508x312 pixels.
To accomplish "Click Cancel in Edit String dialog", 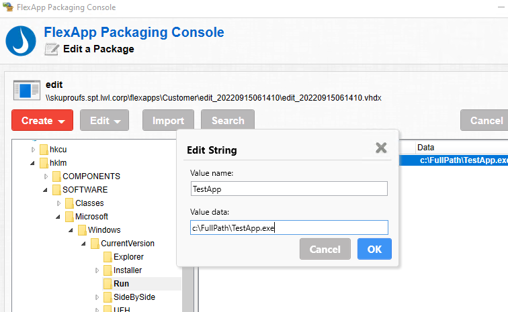I will pyautogui.click(x=325, y=249).
